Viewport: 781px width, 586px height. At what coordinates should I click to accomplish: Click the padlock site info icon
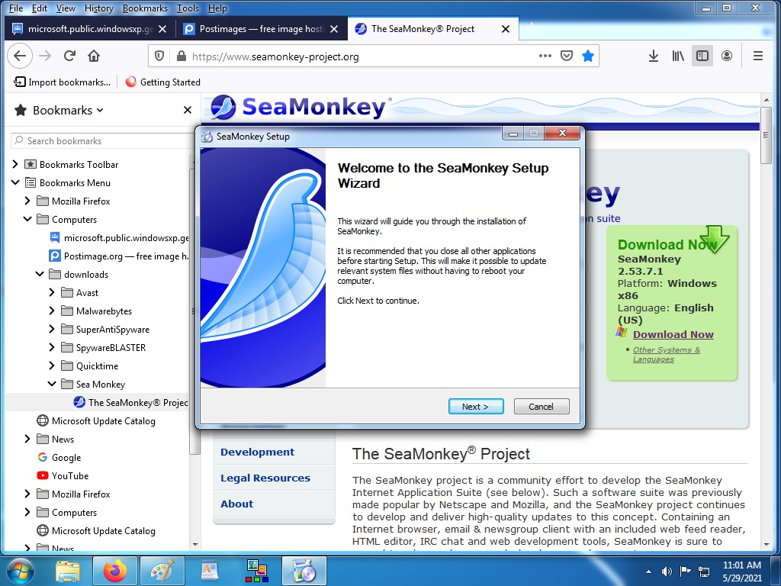click(x=182, y=56)
